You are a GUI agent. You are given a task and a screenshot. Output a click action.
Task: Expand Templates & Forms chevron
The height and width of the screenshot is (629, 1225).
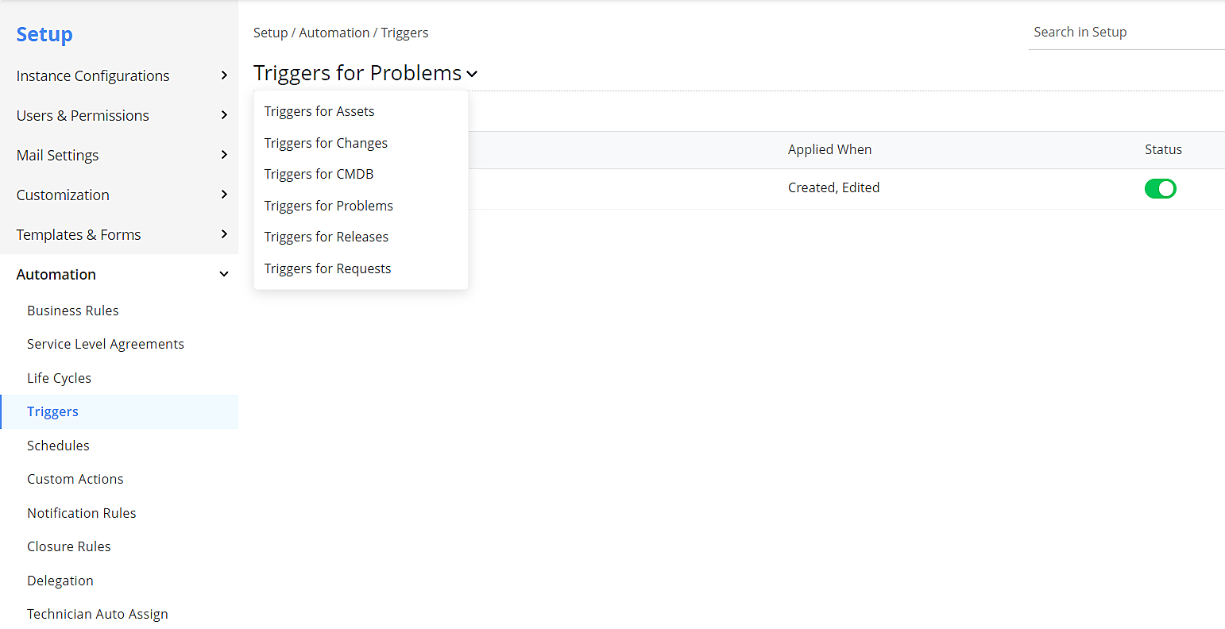click(x=224, y=234)
